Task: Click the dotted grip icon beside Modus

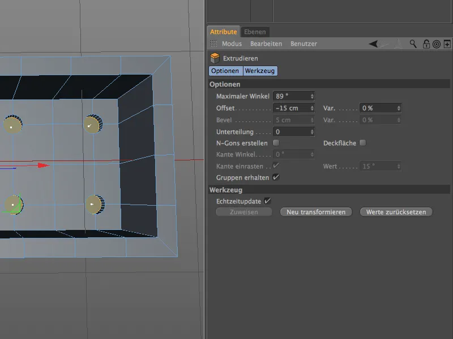Action: pyautogui.click(x=213, y=44)
